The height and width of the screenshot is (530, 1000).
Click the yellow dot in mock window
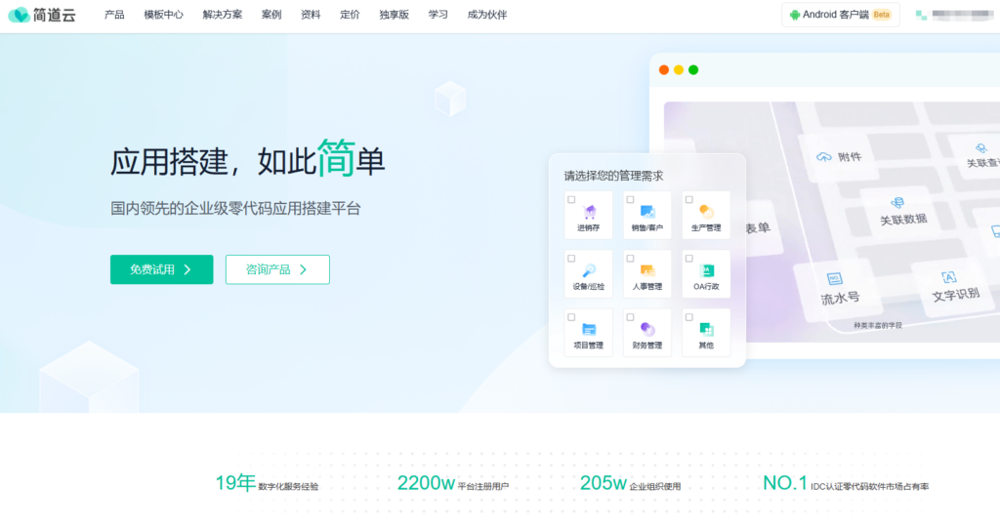[679, 70]
